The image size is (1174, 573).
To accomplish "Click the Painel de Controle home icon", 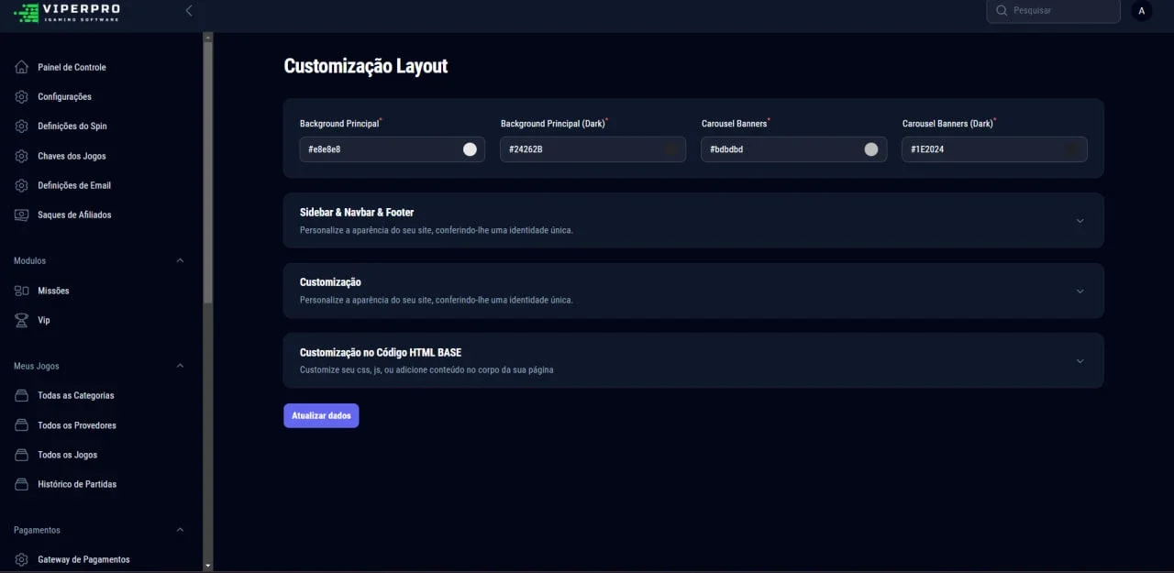I will click(22, 67).
